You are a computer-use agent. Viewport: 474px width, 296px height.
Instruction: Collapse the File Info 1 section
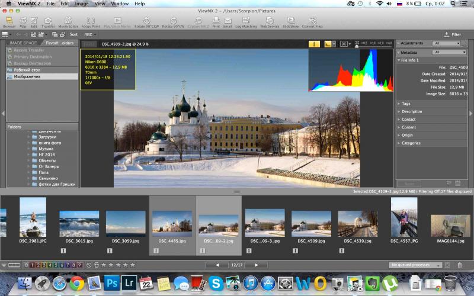(399, 60)
